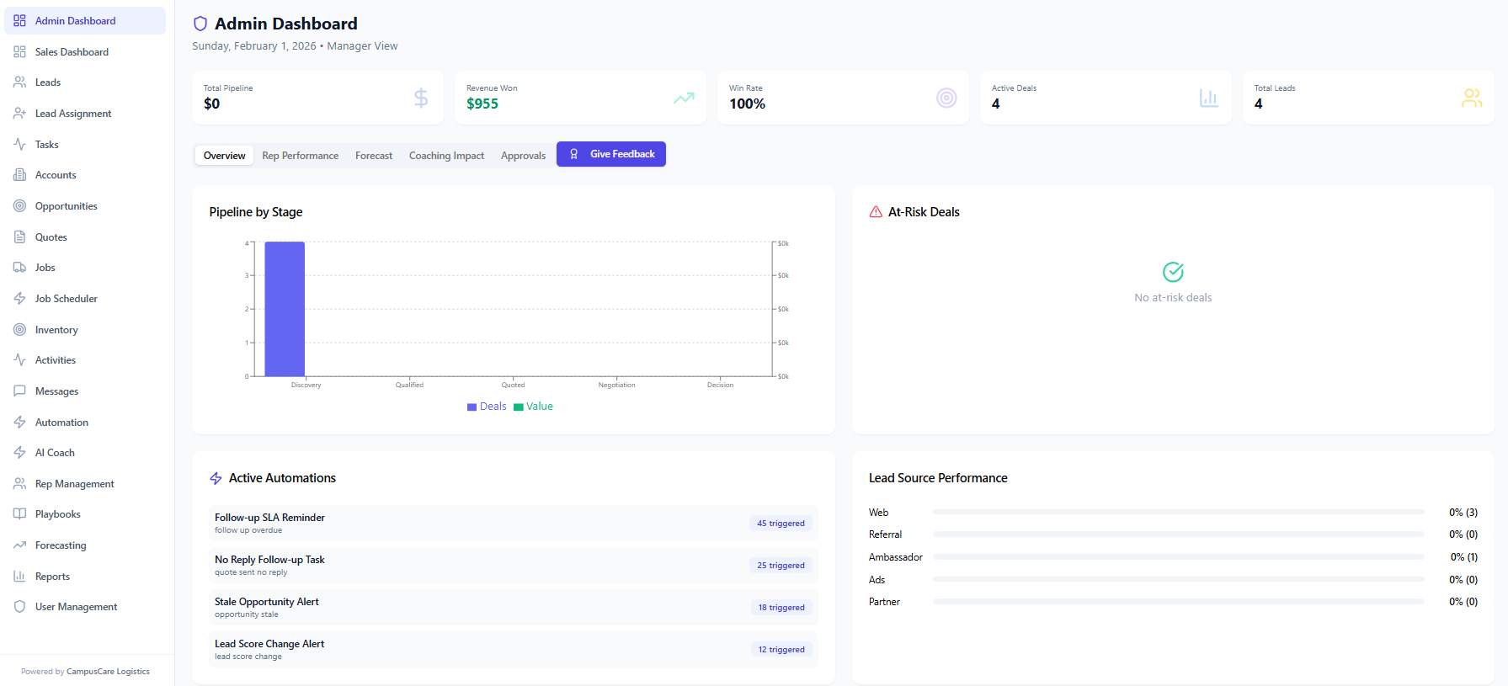Click the Activities pulse icon in sidebar
This screenshot has width=1508, height=686.
tap(19, 360)
